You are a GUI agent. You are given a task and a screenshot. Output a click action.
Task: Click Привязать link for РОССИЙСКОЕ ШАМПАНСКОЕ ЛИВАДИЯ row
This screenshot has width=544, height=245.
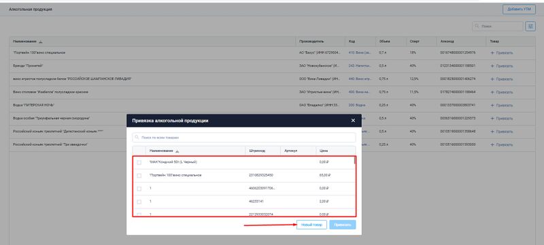[501, 79]
